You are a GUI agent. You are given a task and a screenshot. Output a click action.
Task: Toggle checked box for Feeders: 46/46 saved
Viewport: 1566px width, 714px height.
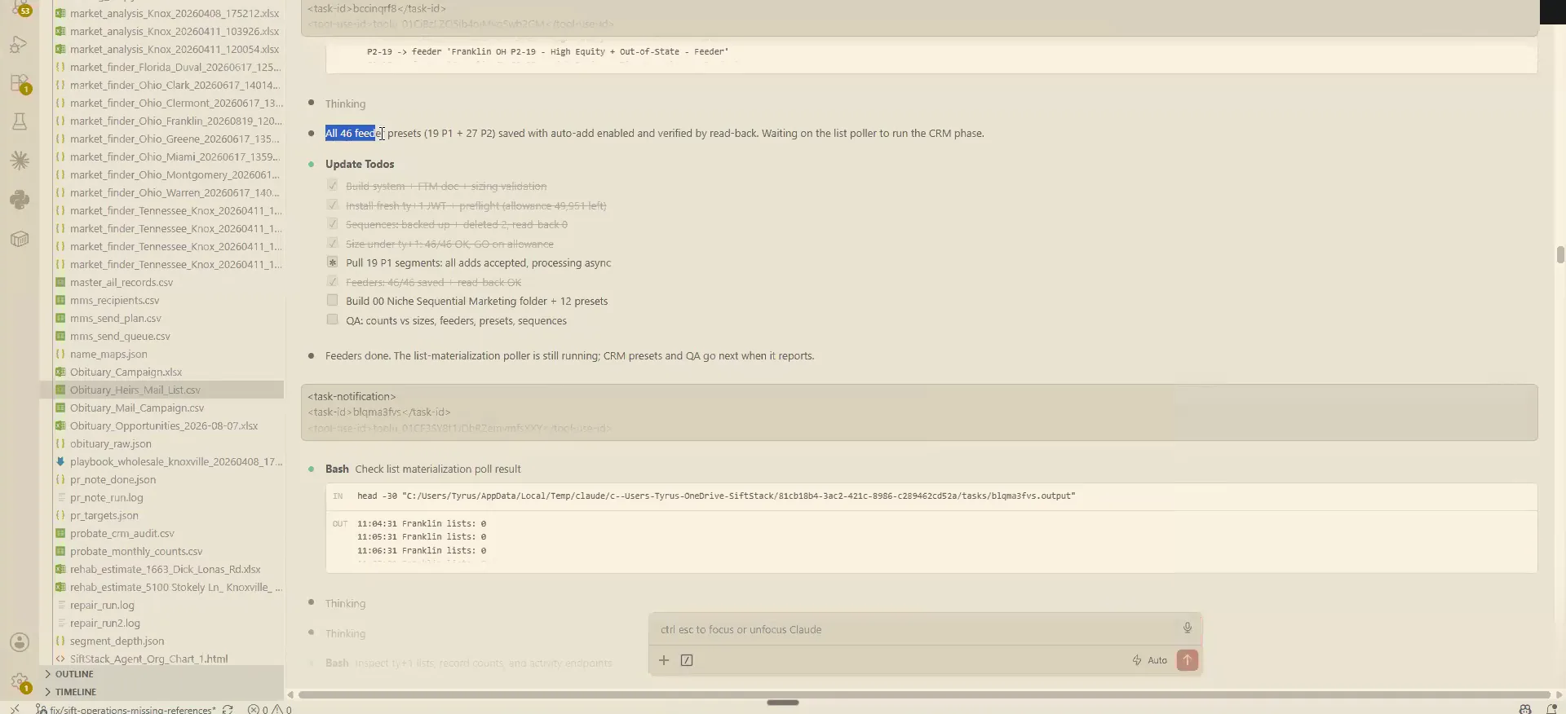coord(332,281)
